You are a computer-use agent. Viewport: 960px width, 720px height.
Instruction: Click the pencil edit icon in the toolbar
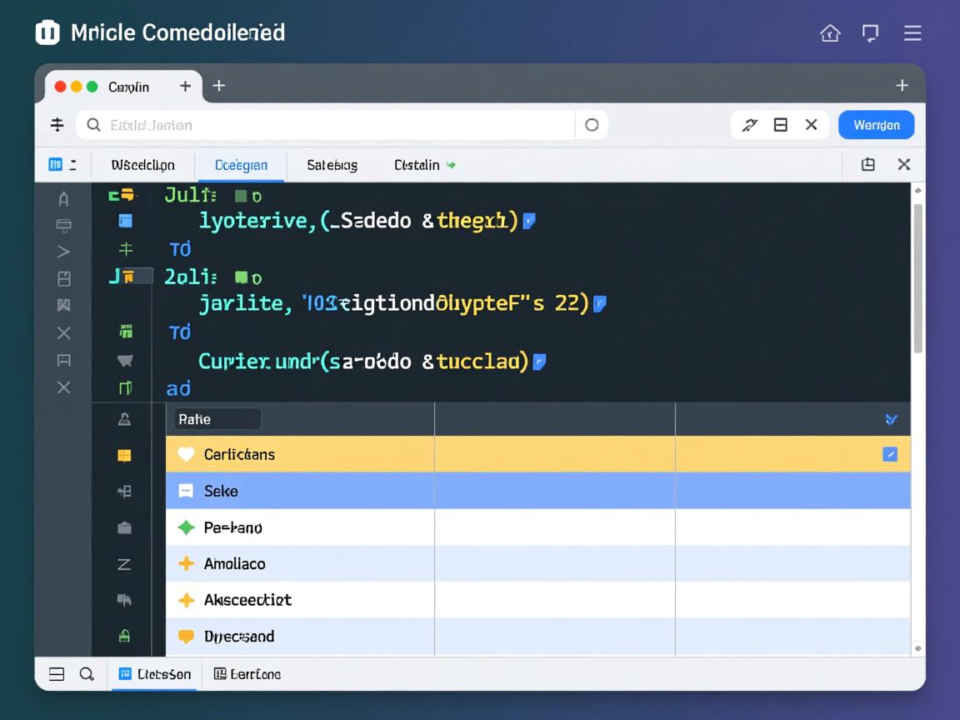tap(749, 125)
